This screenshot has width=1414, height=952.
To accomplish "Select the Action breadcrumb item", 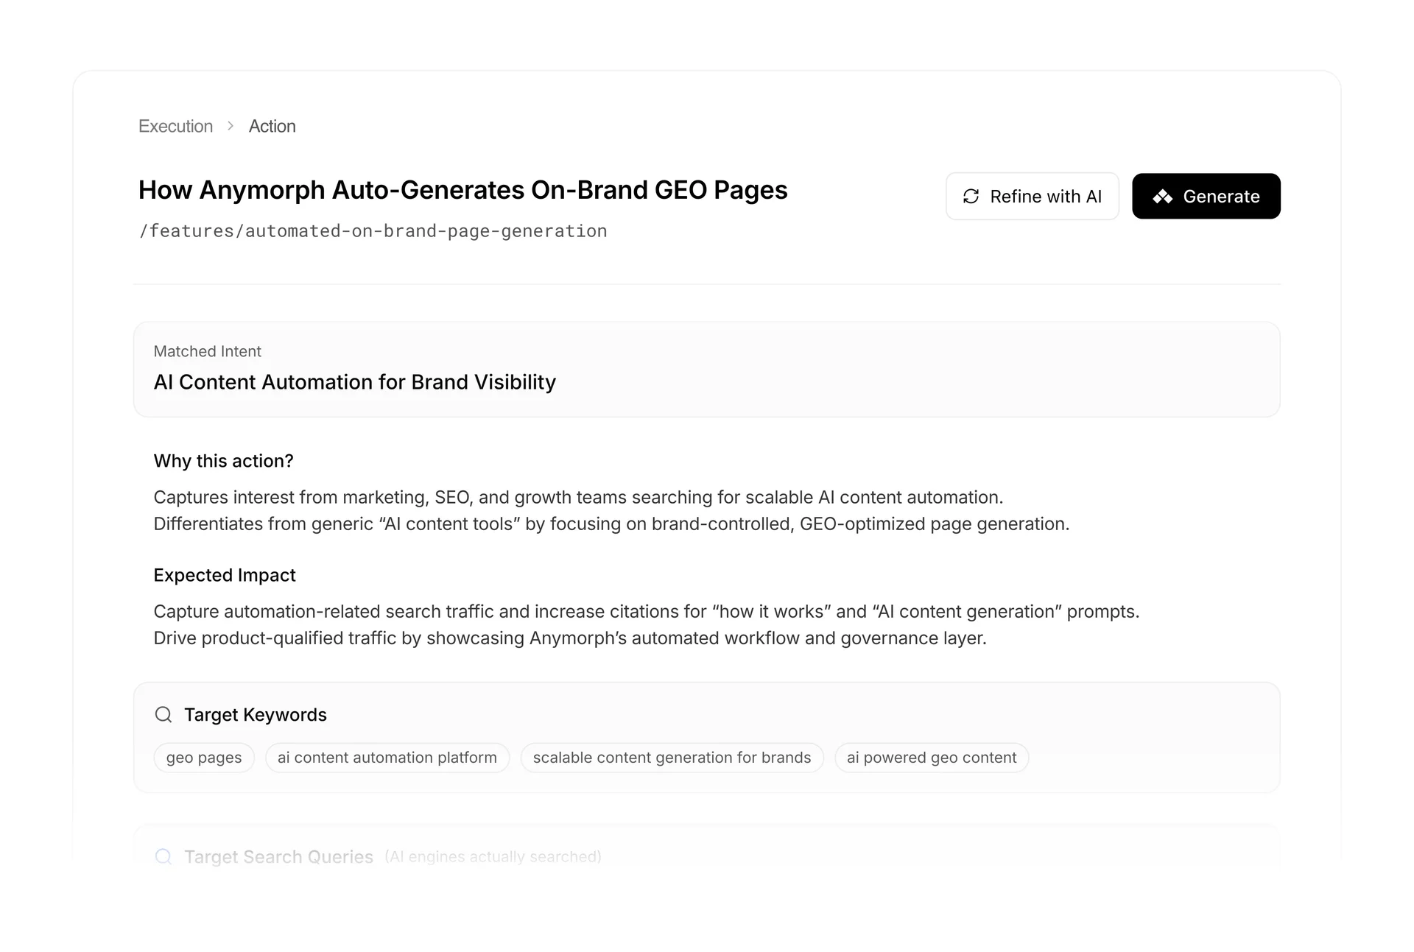I will 272,126.
